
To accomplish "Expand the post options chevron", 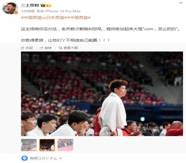I will click(x=181, y=3).
